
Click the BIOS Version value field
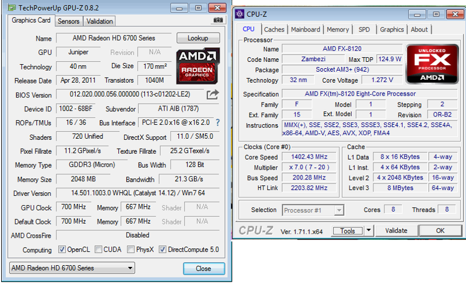tap(130, 94)
